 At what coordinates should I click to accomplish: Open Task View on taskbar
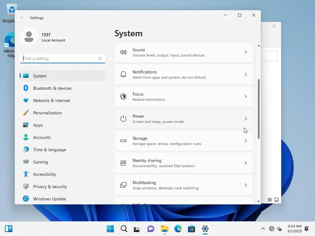(137, 229)
